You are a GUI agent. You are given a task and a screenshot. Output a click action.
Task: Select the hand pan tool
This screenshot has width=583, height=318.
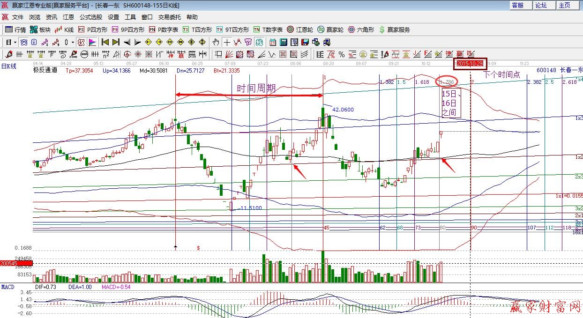point(216,42)
